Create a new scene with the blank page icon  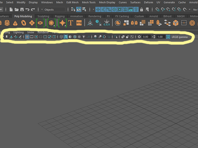point(11,10)
